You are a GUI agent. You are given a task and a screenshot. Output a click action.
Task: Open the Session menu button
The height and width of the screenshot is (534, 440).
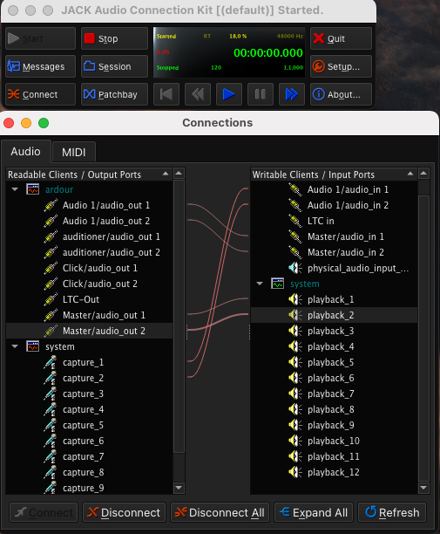click(115, 66)
